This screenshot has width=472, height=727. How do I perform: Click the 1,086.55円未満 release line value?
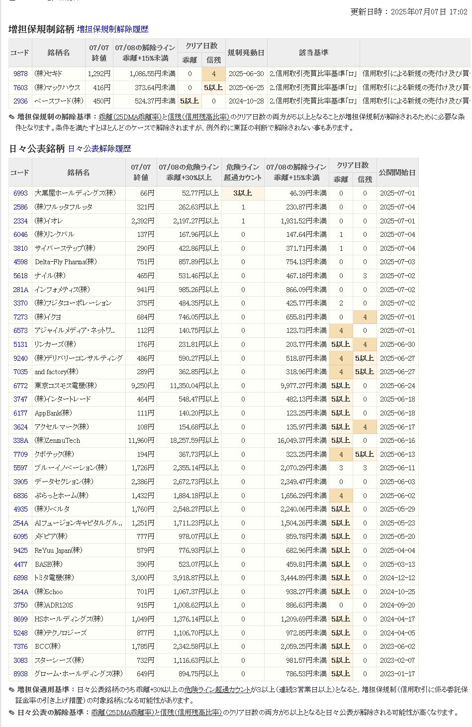[153, 74]
